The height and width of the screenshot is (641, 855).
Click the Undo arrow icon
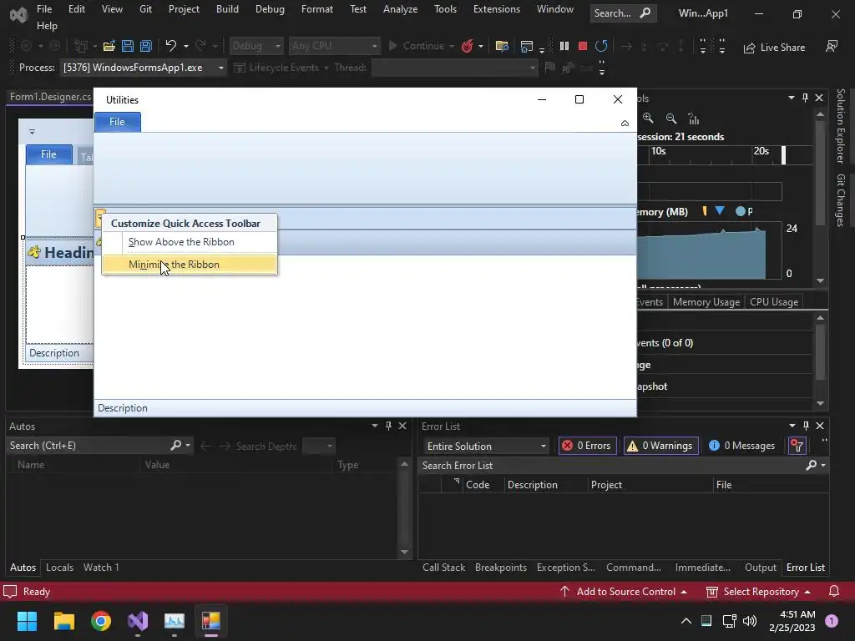coord(170,46)
